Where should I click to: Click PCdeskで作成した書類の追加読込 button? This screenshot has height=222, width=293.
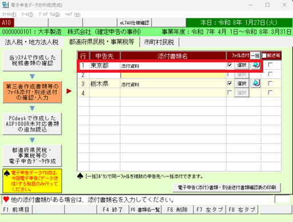32,124
